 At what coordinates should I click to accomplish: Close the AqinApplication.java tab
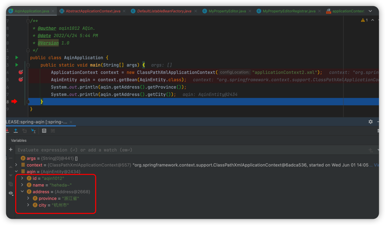(x=53, y=11)
